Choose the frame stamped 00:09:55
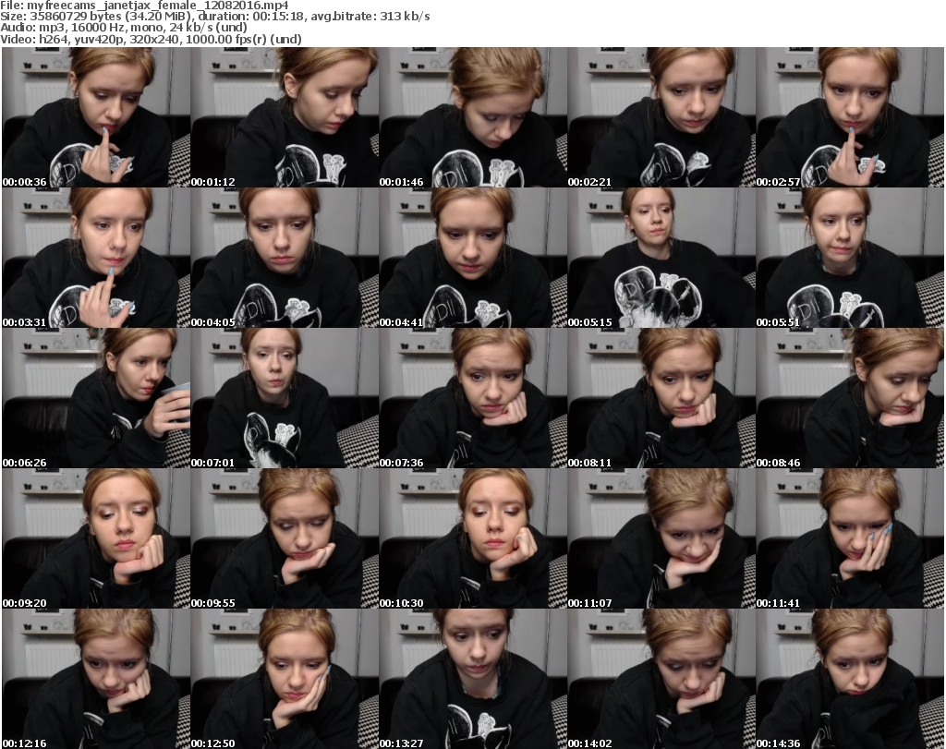The width and height of the screenshot is (946, 749). 285,538
